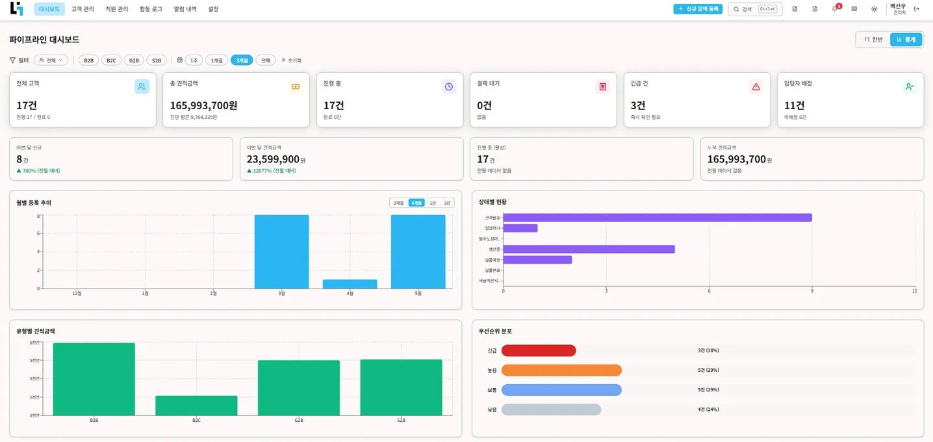933x442 pixels.
Task: Go to 활동 로그 tab
Action: (x=151, y=9)
